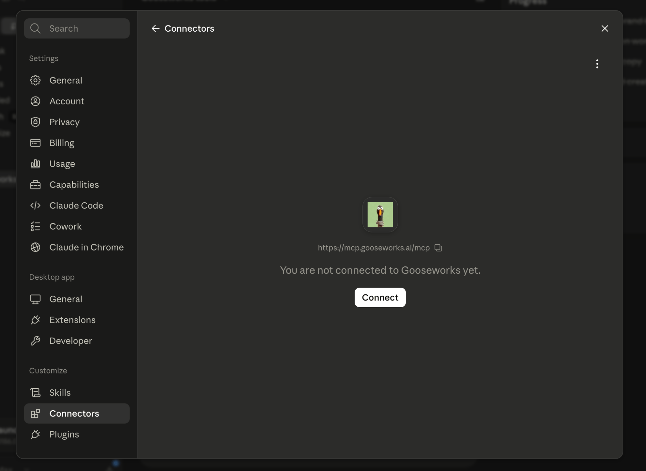Click the Developer wrench icon

[x=35, y=341]
